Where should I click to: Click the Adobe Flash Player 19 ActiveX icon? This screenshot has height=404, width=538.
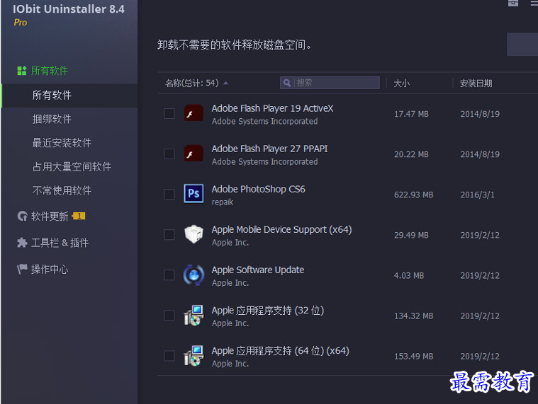pyautogui.click(x=194, y=113)
